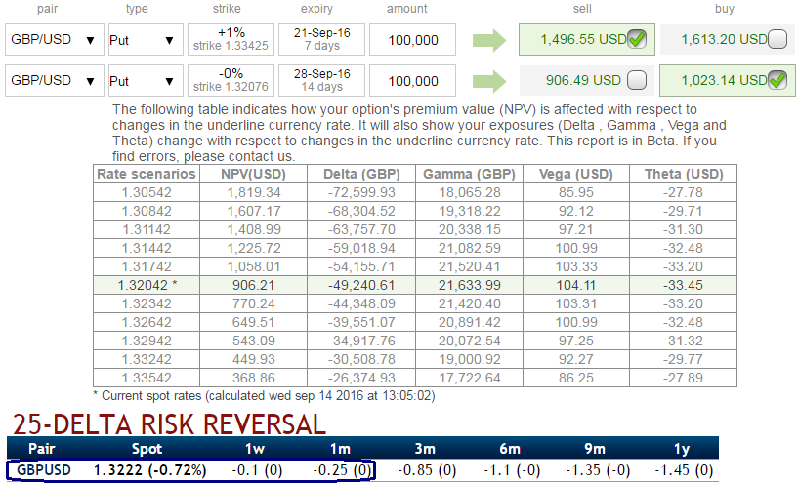Click the delta value -34,917.76
The image size is (798, 483).
tap(361, 341)
